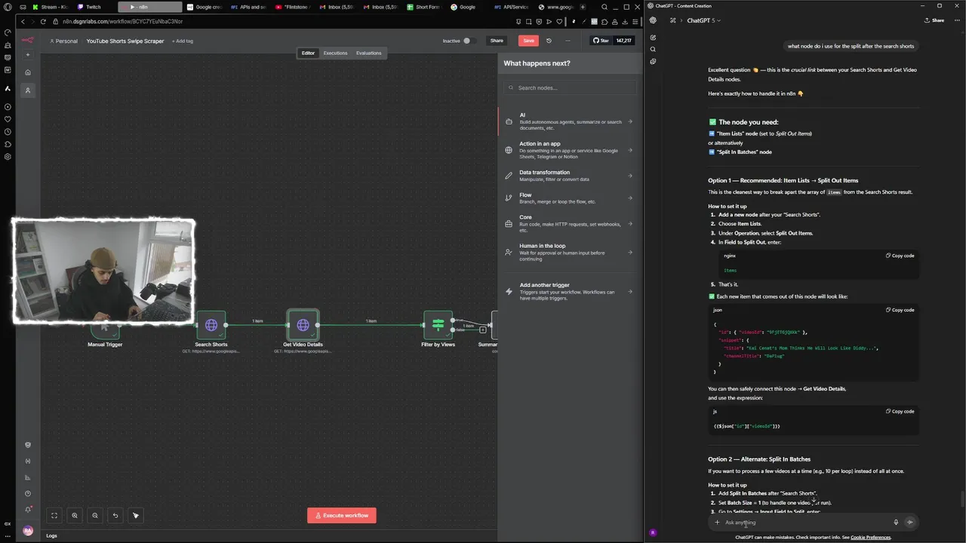Click the search chats icon in ChatGPT sidebar
The image size is (966, 543).
(x=653, y=49)
